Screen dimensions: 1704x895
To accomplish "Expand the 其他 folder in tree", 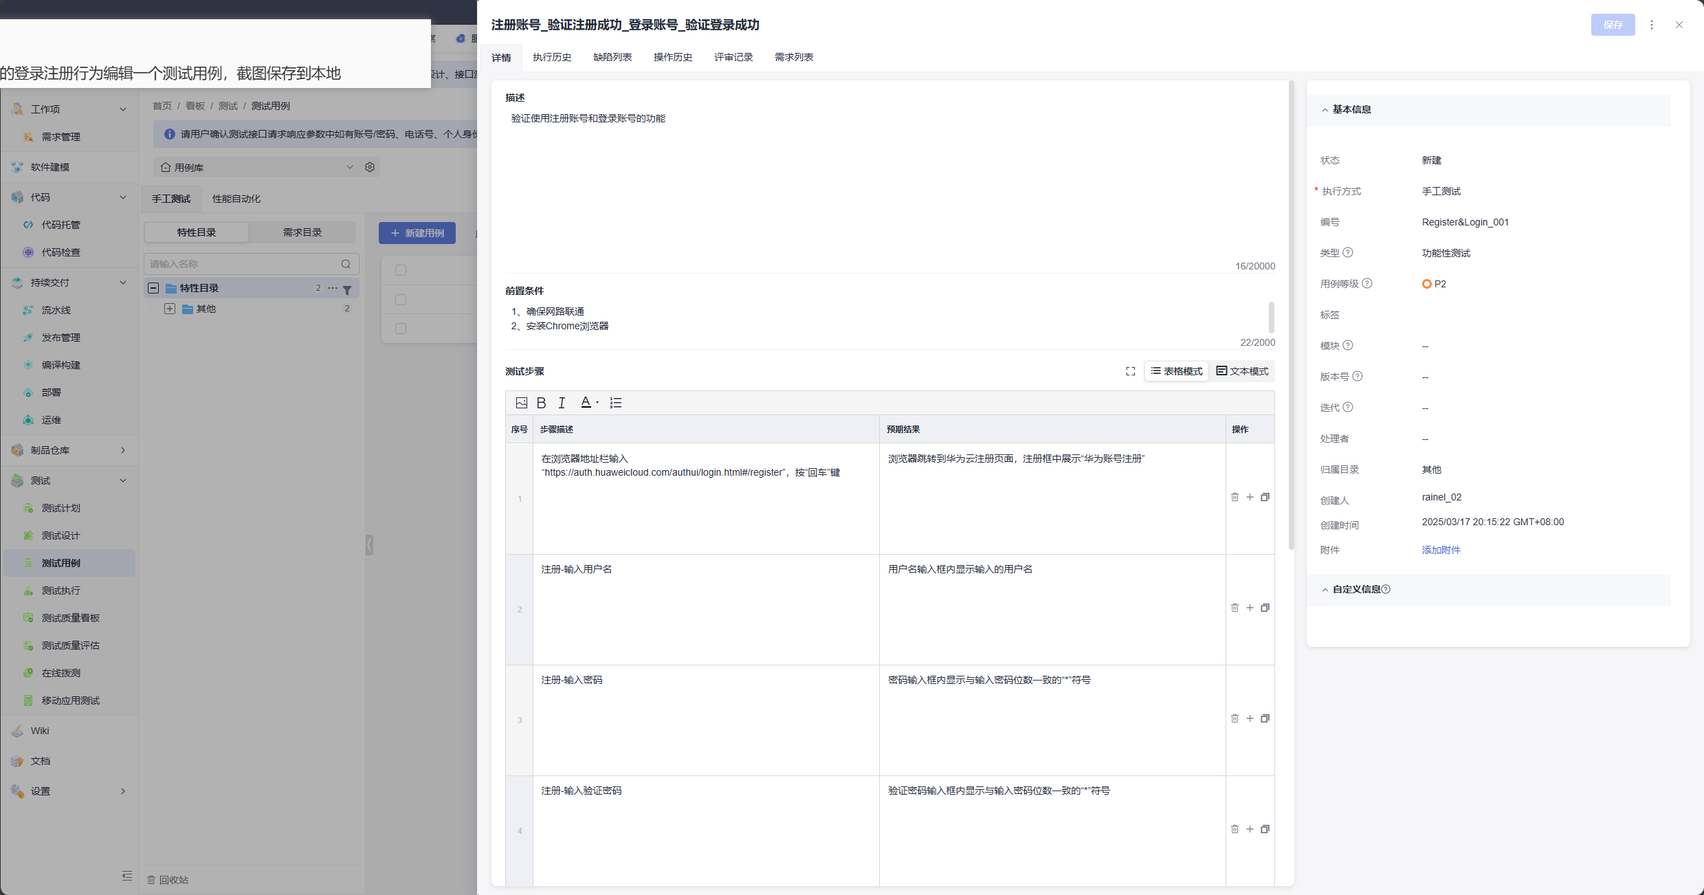I will coord(170,309).
